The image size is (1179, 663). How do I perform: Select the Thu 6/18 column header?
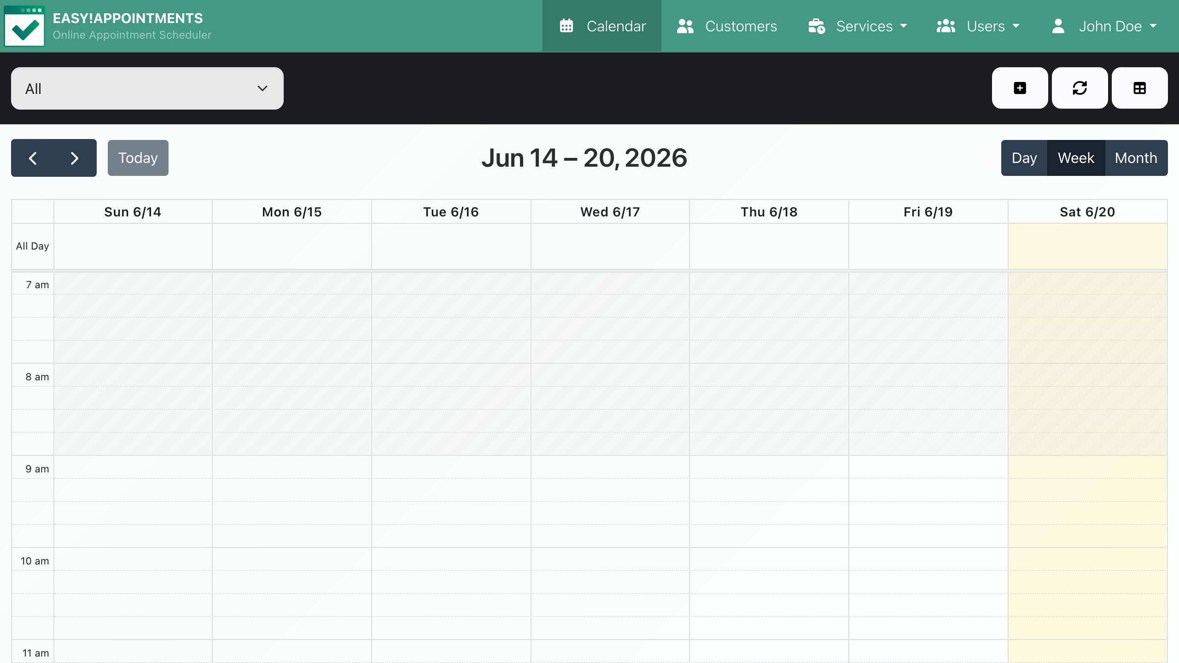coord(769,212)
